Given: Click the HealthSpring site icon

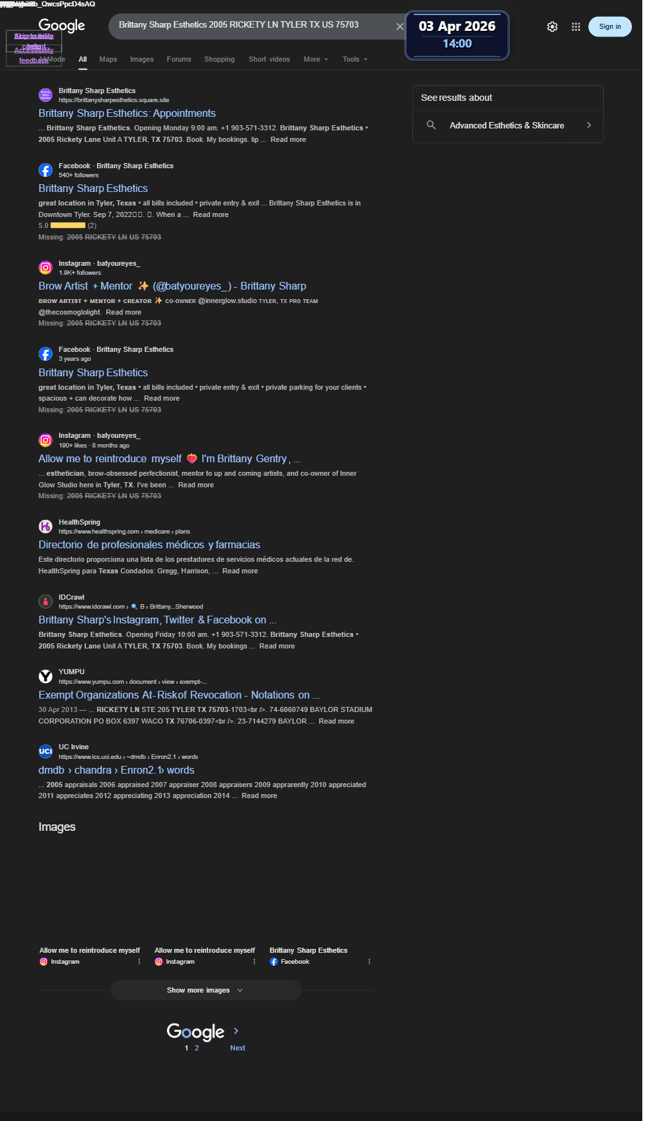Looking at the screenshot, I should pos(46,526).
